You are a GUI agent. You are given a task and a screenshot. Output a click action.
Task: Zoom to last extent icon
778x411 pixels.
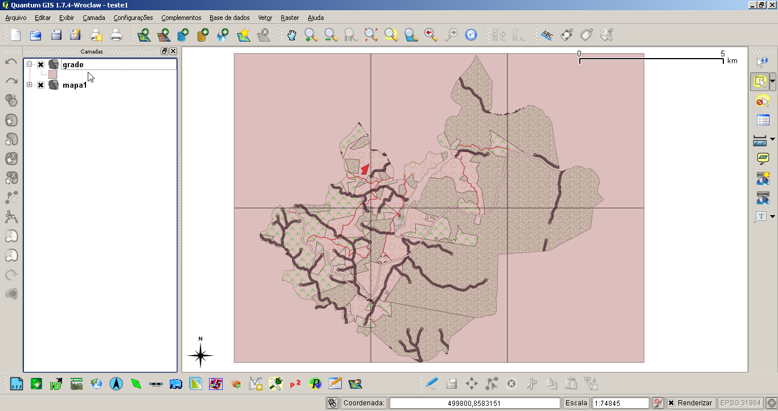(431, 35)
